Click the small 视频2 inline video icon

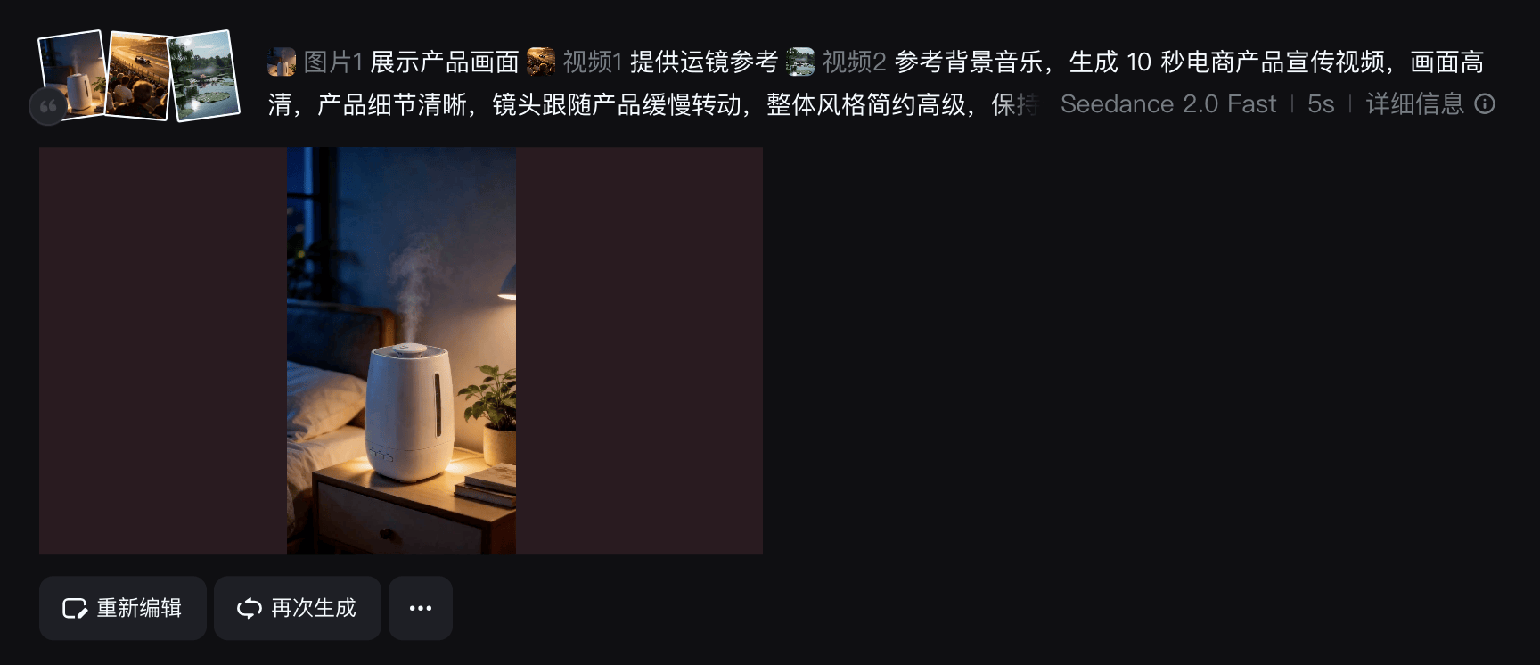(800, 62)
